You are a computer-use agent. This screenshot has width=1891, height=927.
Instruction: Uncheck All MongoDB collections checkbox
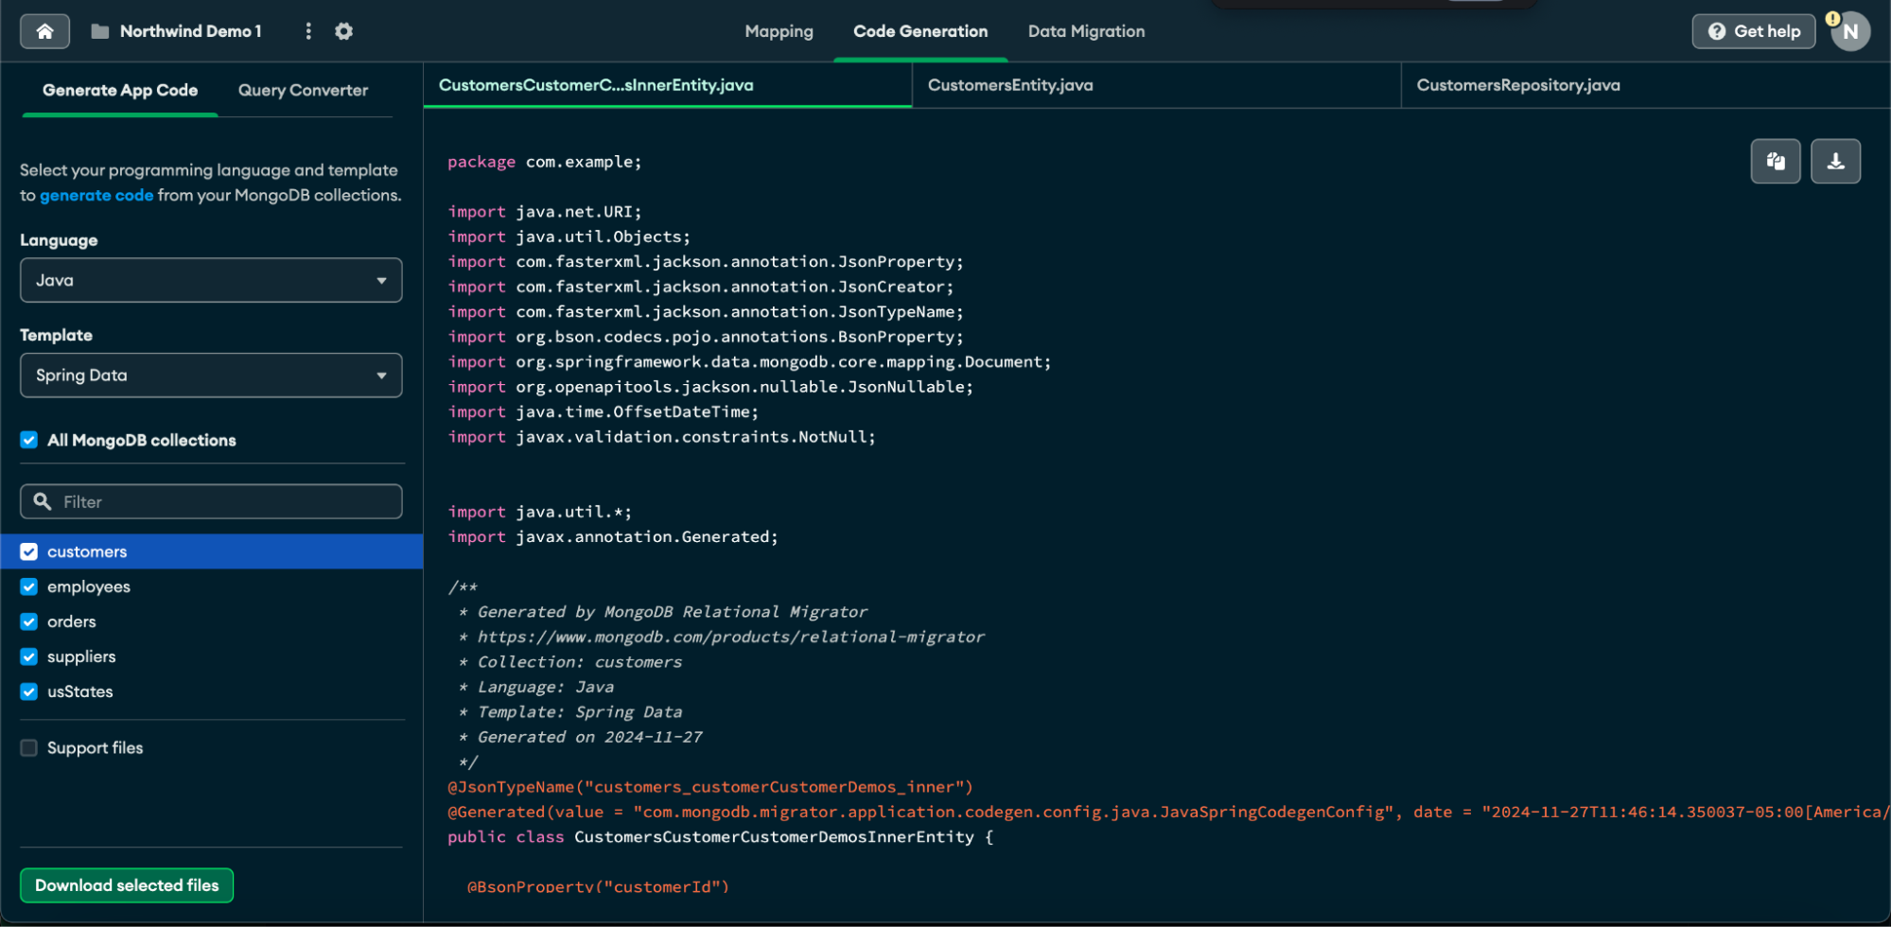click(x=29, y=440)
